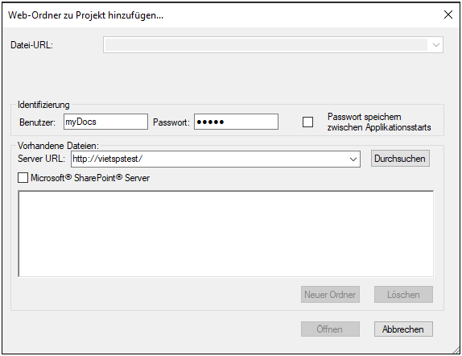Click inside the empty file list area

(226, 234)
